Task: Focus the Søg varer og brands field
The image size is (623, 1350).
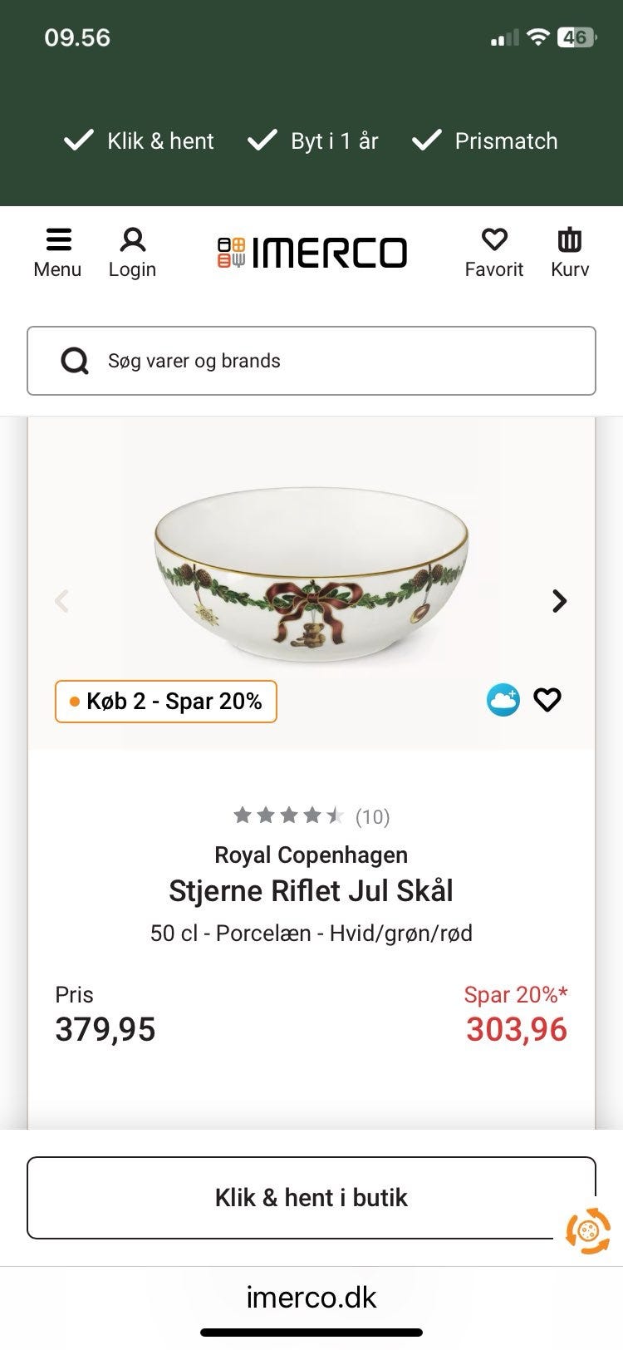Action: (x=332, y=361)
